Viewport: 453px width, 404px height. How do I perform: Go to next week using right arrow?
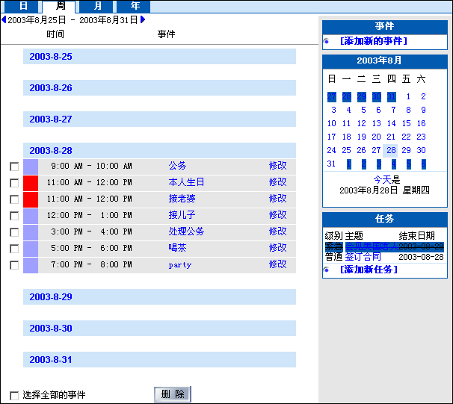[x=143, y=20]
